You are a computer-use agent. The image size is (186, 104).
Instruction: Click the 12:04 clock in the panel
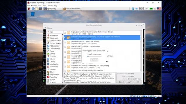[x=146, y=9]
